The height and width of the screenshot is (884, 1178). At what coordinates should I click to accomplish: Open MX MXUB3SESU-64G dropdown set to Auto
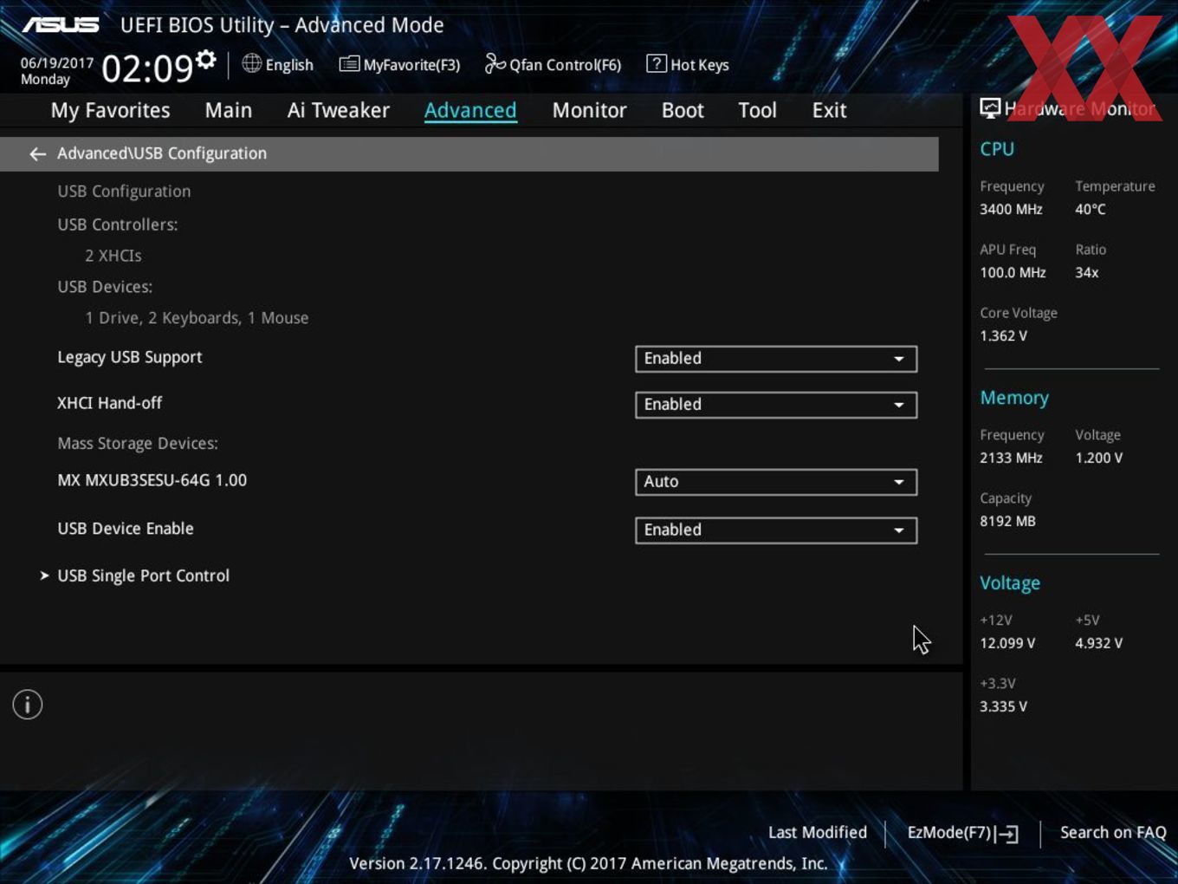click(776, 482)
